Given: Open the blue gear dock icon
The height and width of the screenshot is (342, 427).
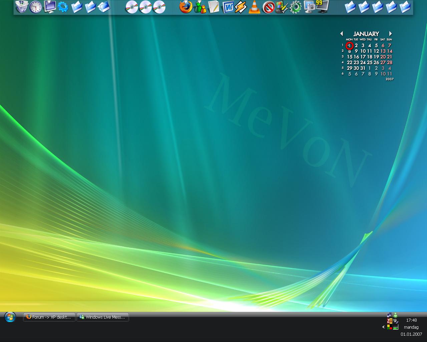Looking at the screenshot, I should tap(63, 7).
